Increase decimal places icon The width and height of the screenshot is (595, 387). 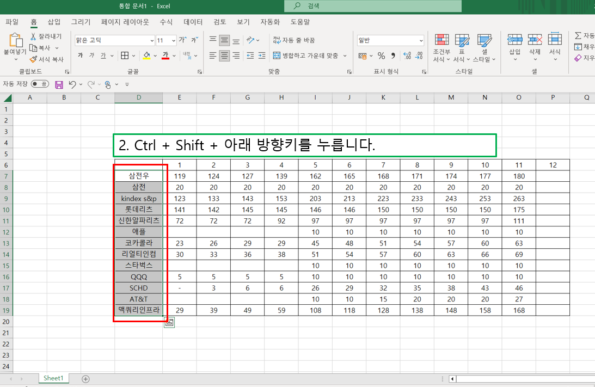pyautogui.click(x=407, y=56)
